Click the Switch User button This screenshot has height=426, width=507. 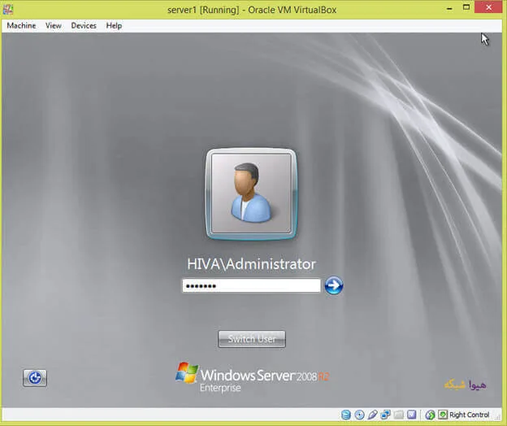click(252, 339)
